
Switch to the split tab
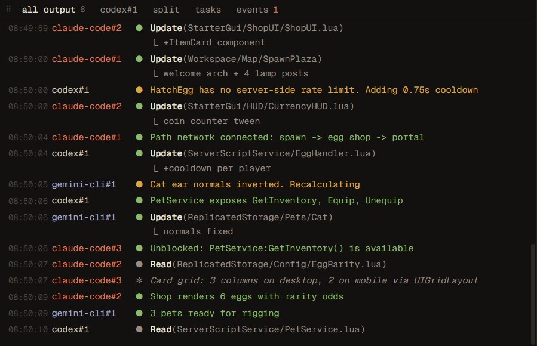[165, 10]
